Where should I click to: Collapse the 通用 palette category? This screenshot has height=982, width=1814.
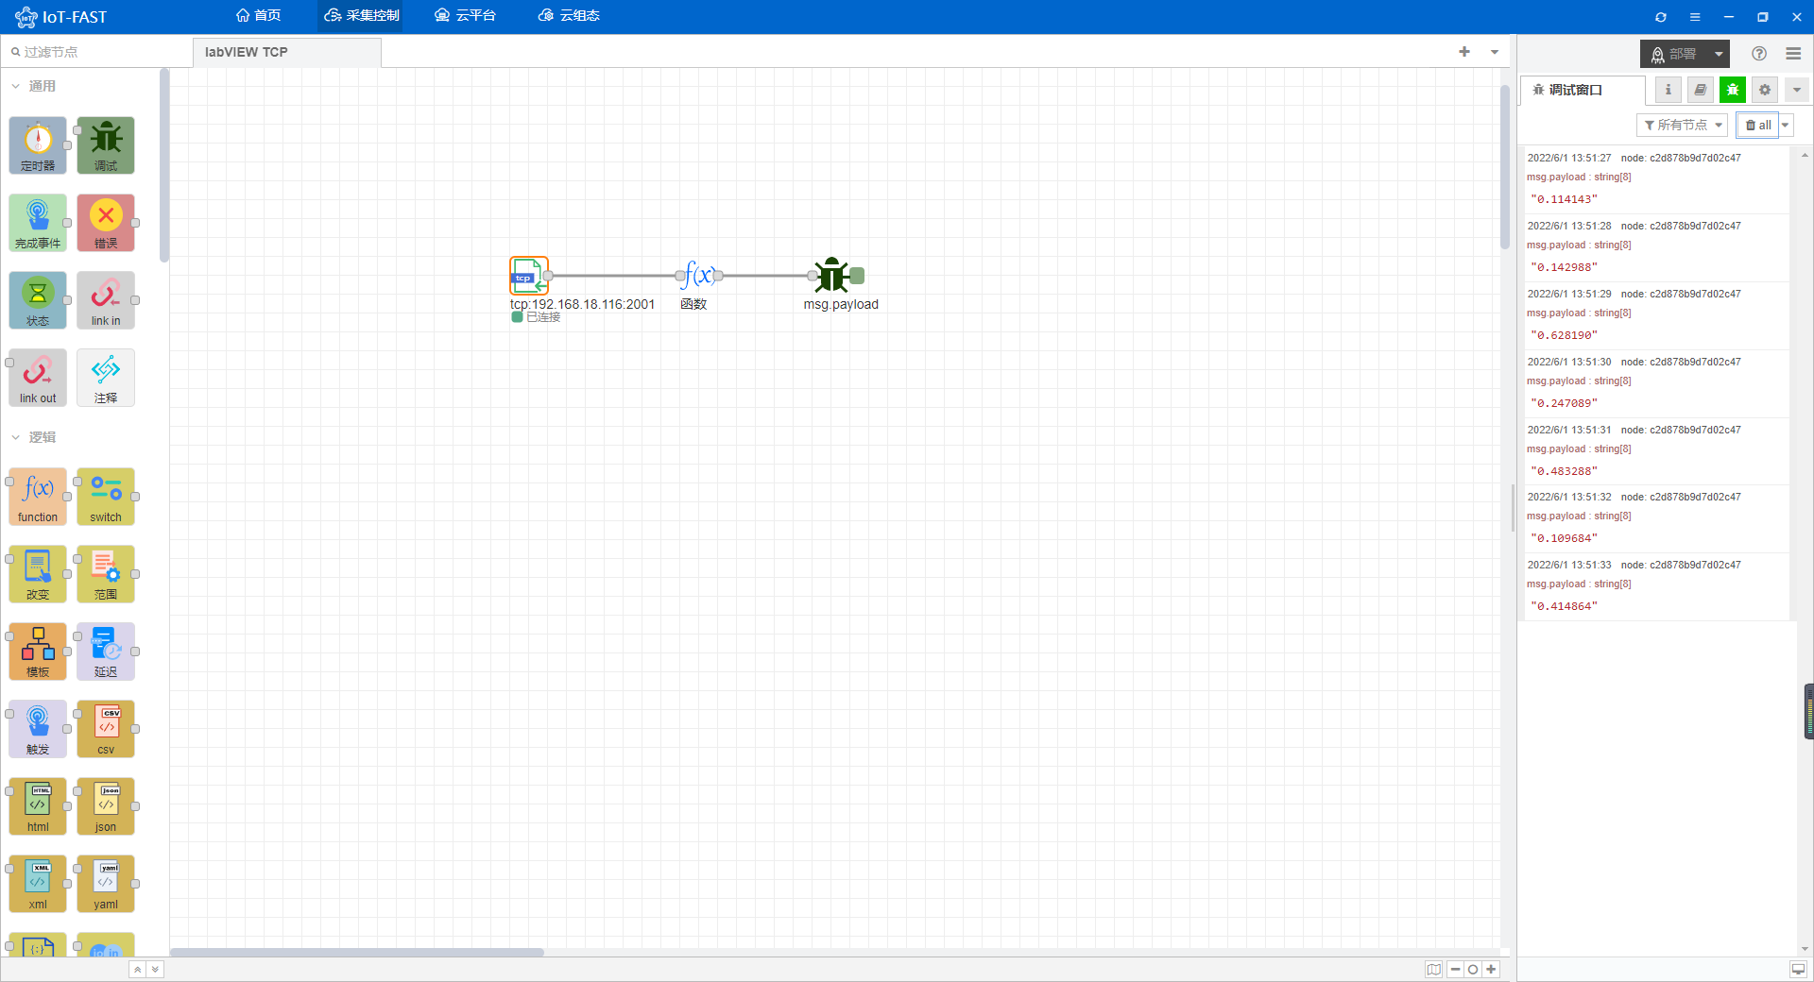click(34, 86)
